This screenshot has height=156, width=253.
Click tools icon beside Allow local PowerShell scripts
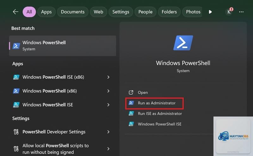coord(16,149)
